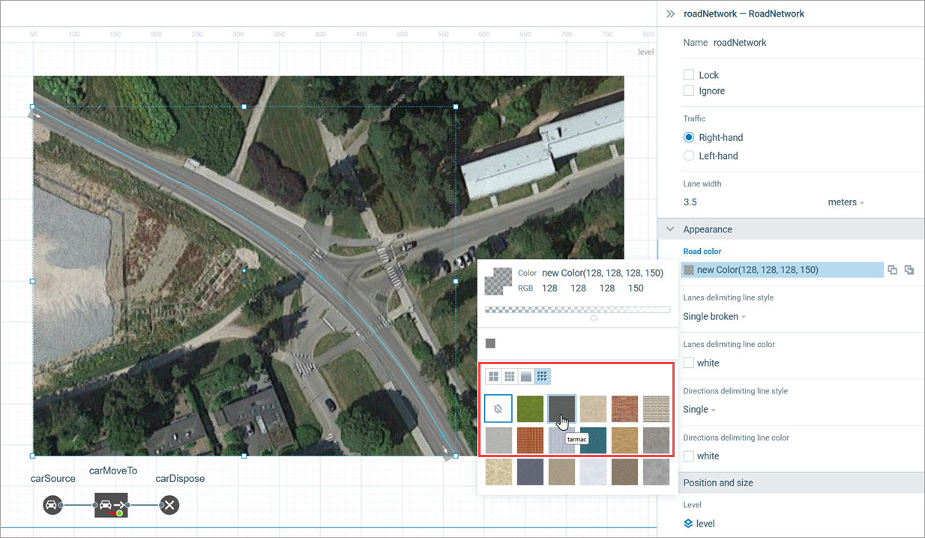Select the carMoveTo block icon

tap(111, 505)
